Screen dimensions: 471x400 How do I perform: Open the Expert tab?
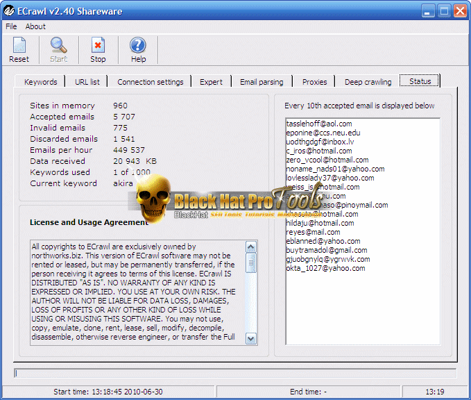click(211, 82)
